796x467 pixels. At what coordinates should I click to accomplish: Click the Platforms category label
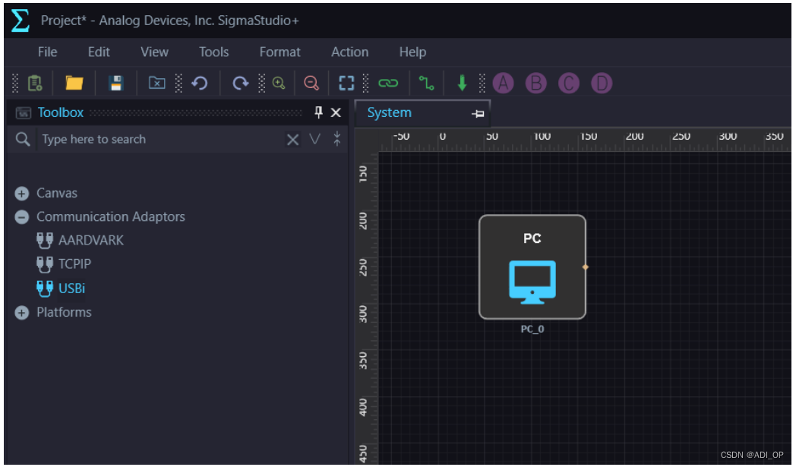tap(64, 312)
